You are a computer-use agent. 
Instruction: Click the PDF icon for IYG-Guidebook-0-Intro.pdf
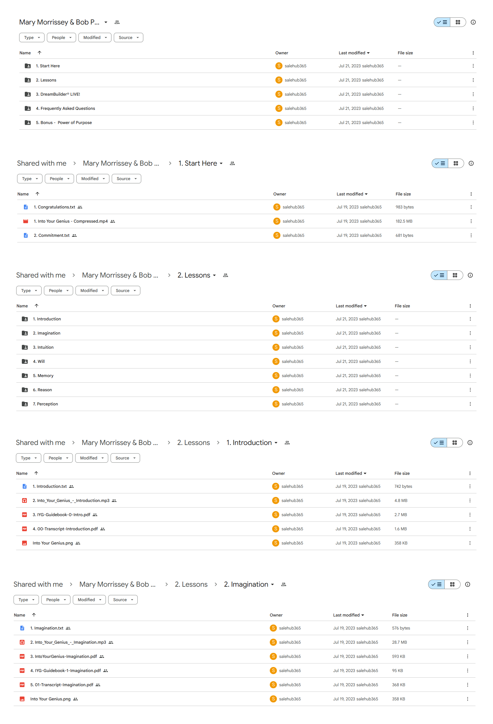point(24,514)
